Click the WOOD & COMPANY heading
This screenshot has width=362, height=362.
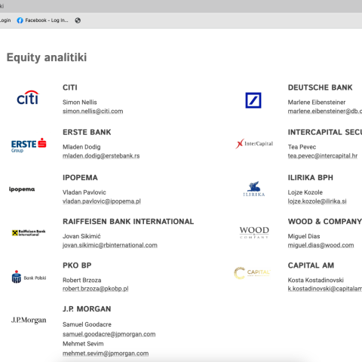(325, 222)
